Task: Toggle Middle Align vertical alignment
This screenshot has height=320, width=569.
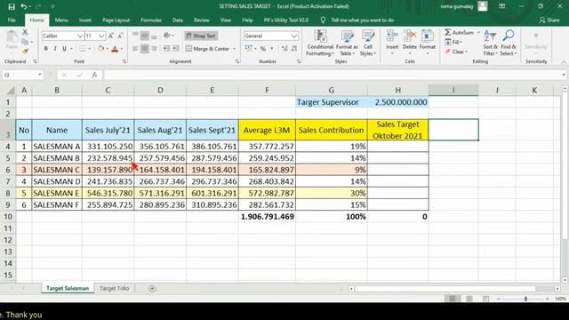Action: 144,36
